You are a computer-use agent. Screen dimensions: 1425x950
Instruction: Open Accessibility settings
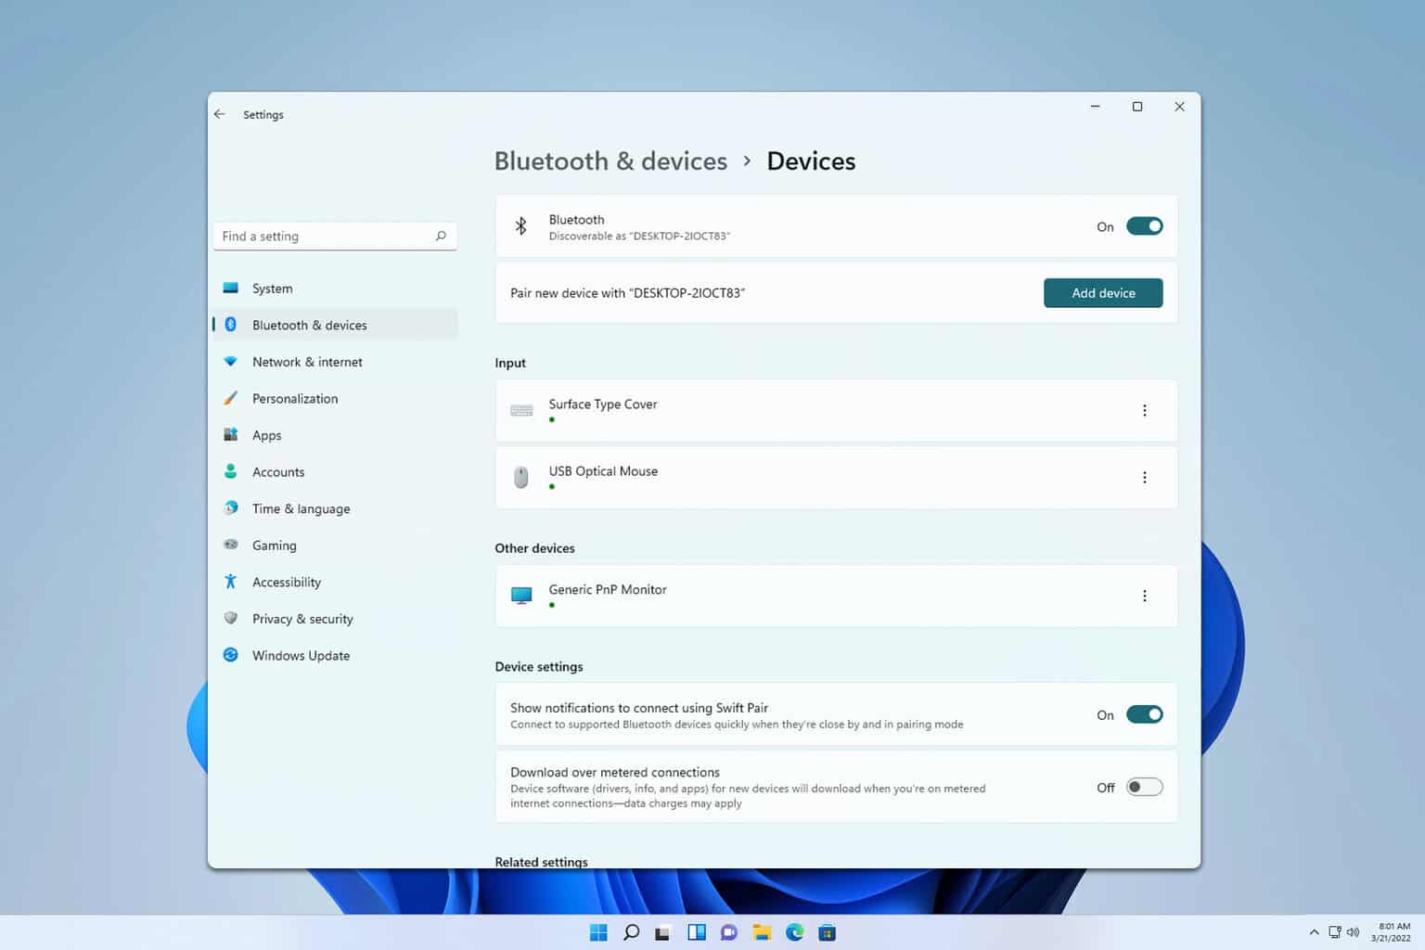335,582
